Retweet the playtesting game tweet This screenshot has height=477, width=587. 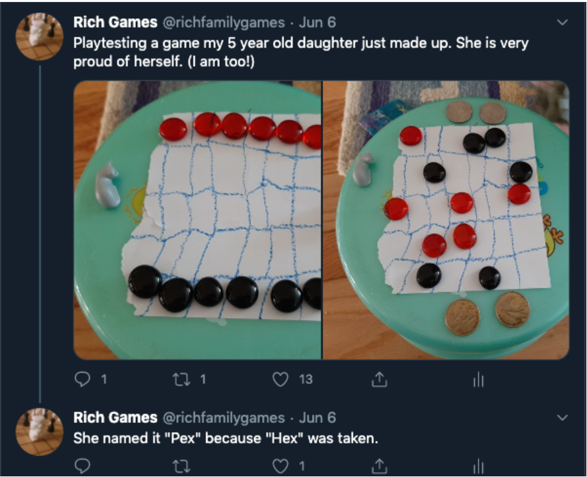click(181, 379)
